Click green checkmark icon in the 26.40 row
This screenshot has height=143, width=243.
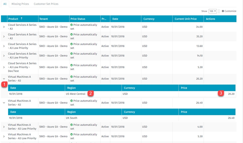pyautogui.click(x=72, y=101)
